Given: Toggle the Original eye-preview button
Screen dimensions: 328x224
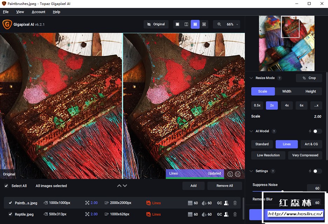Looking at the screenshot, I should coord(156,24).
